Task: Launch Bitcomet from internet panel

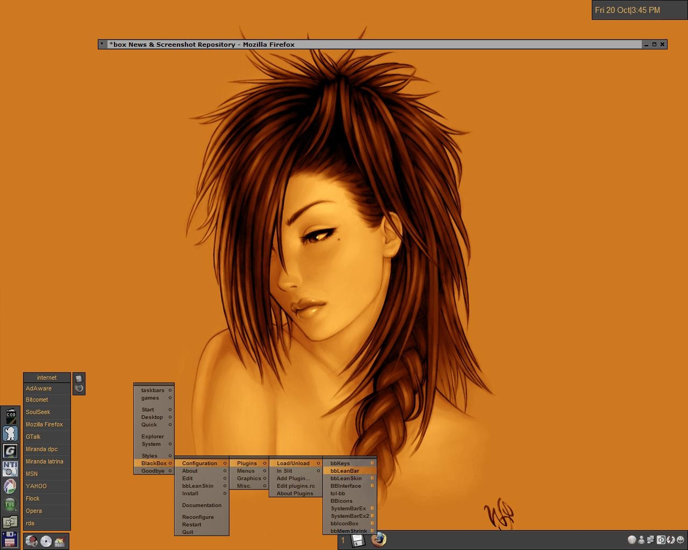Action: tap(47, 400)
